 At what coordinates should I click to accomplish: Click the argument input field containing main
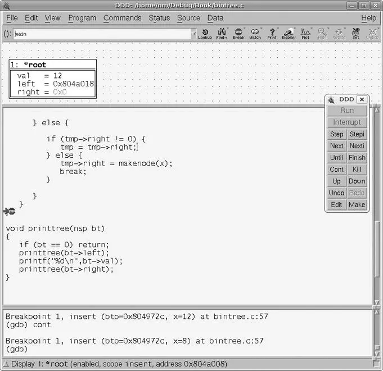click(101, 34)
